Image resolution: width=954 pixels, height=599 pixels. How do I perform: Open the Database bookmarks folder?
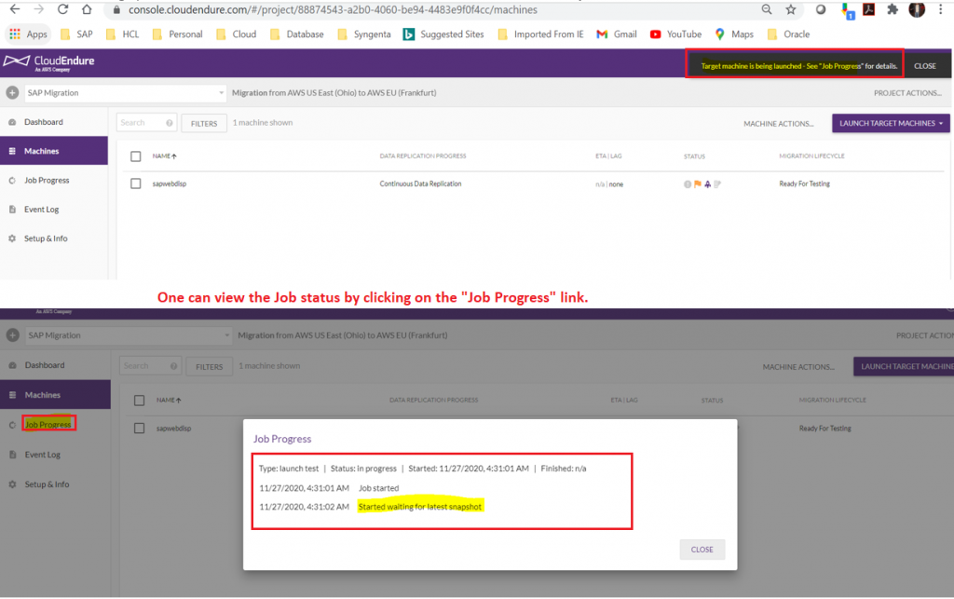pyautogui.click(x=297, y=34)
